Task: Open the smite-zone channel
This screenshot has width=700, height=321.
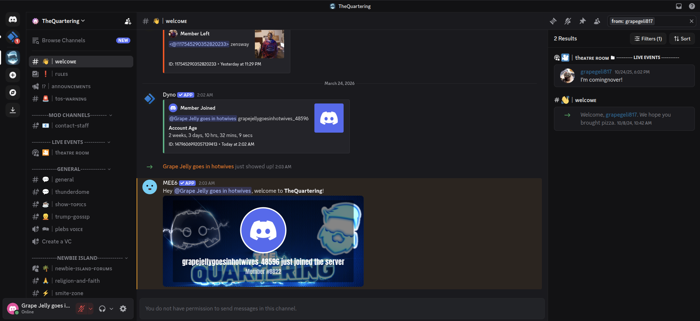Action: click(81, 293)
